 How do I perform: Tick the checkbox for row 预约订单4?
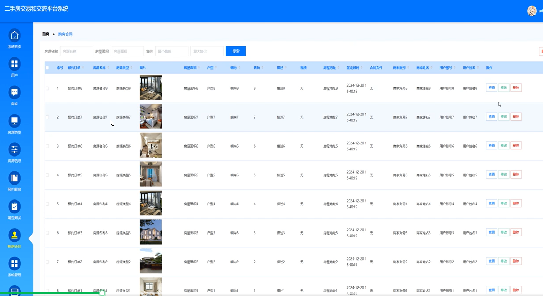click(47, 204)
